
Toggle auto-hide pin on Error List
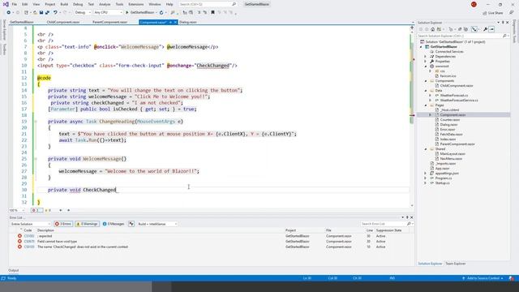coord(407,217)
